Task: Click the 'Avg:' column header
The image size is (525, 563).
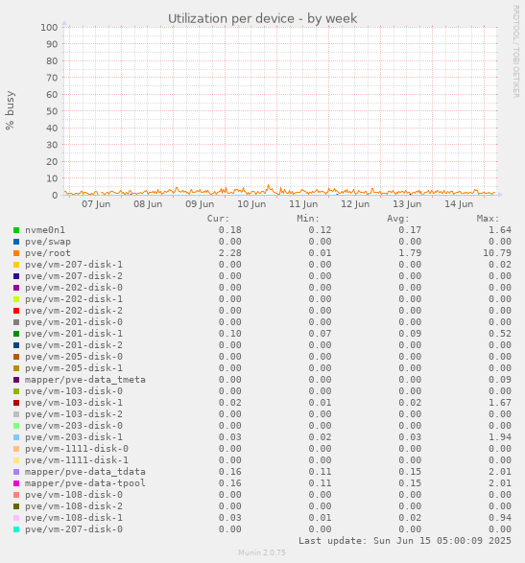Action: pyautogui.click(x=398, y=219)
